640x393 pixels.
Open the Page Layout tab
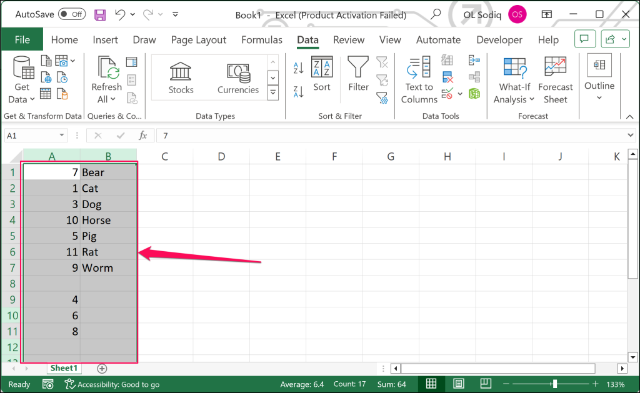click(198, 39)
